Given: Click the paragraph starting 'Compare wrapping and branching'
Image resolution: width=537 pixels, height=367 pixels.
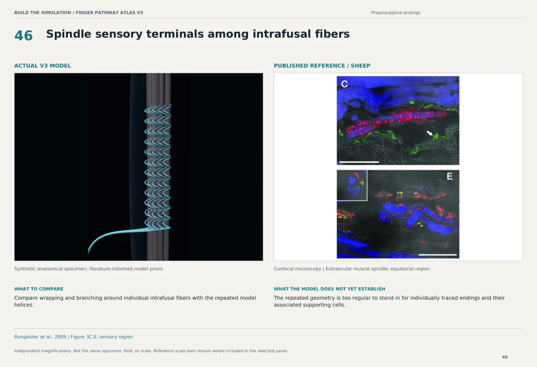Looking at the screenshot, I should click(135, 301).
